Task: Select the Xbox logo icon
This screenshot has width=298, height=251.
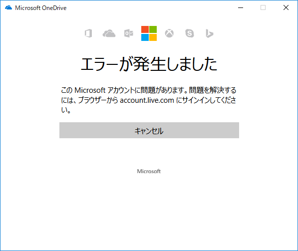Action: click(x=169, y=33)
